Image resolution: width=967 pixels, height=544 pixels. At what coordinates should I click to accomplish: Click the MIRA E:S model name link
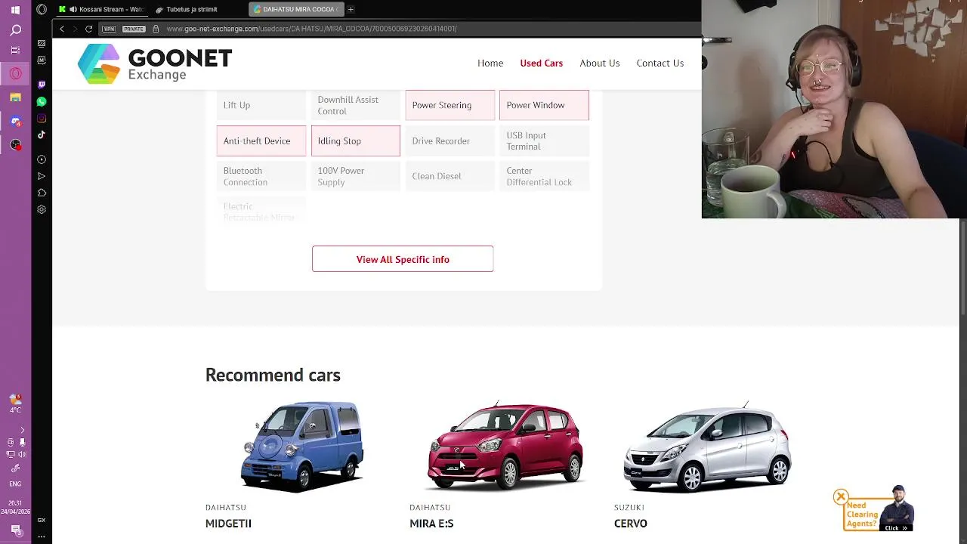click(x=431, y=523)
